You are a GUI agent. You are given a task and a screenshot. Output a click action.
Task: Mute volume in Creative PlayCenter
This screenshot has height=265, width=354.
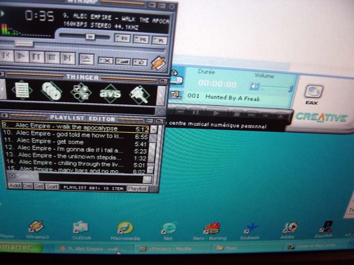254,86
